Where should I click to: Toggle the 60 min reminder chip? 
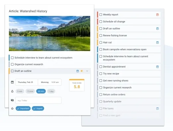click(x=41, y=91)
